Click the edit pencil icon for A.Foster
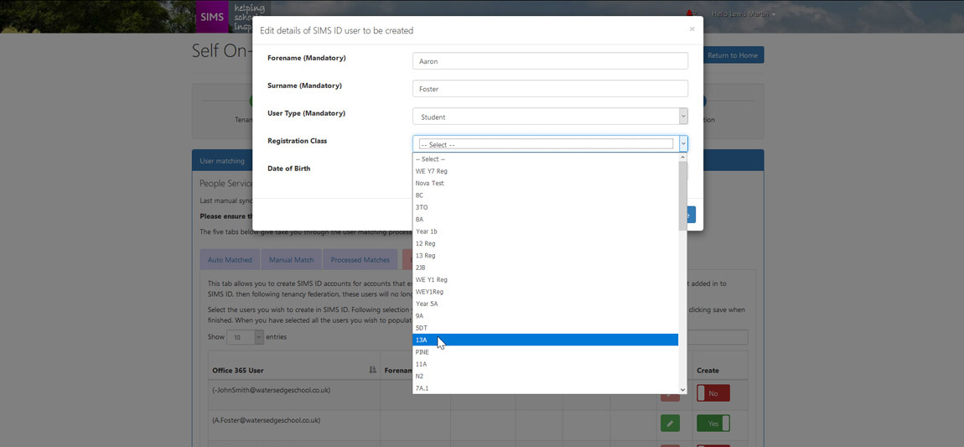 670,424
